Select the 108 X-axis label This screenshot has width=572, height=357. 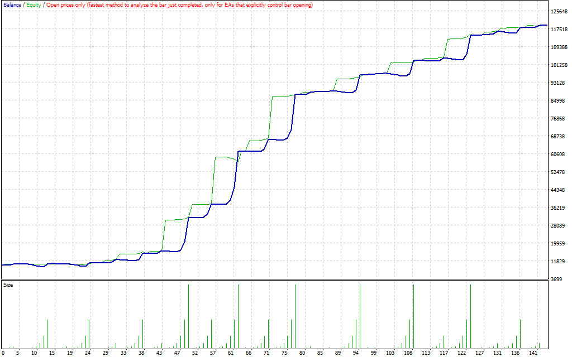pos(408,353)
